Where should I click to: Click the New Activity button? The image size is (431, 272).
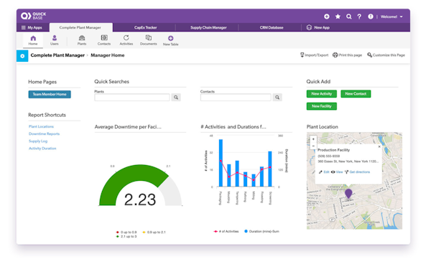coord(322,94)
